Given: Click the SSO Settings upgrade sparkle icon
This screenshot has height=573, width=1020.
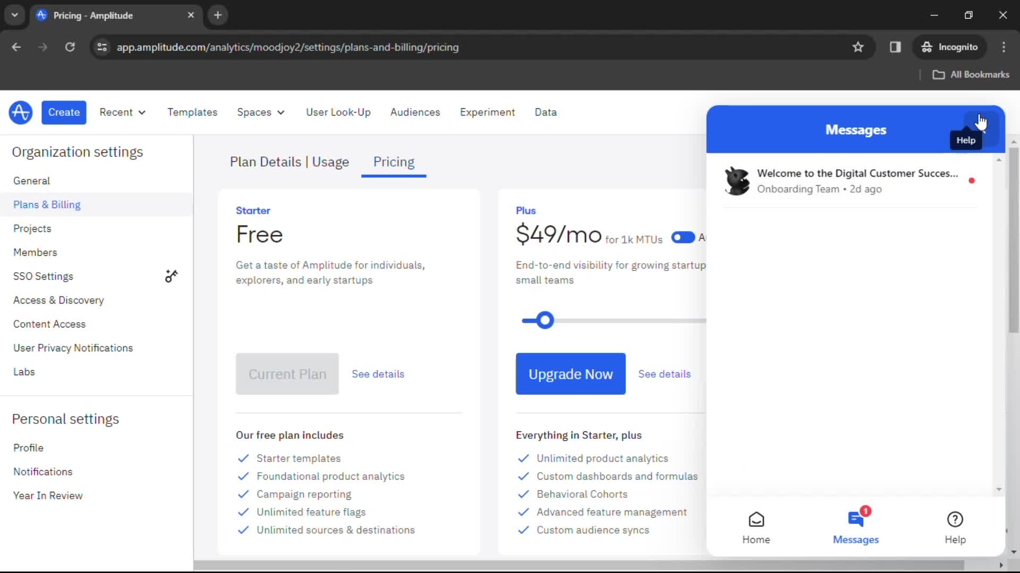Looking at the screenshot, I should (171, 276).
